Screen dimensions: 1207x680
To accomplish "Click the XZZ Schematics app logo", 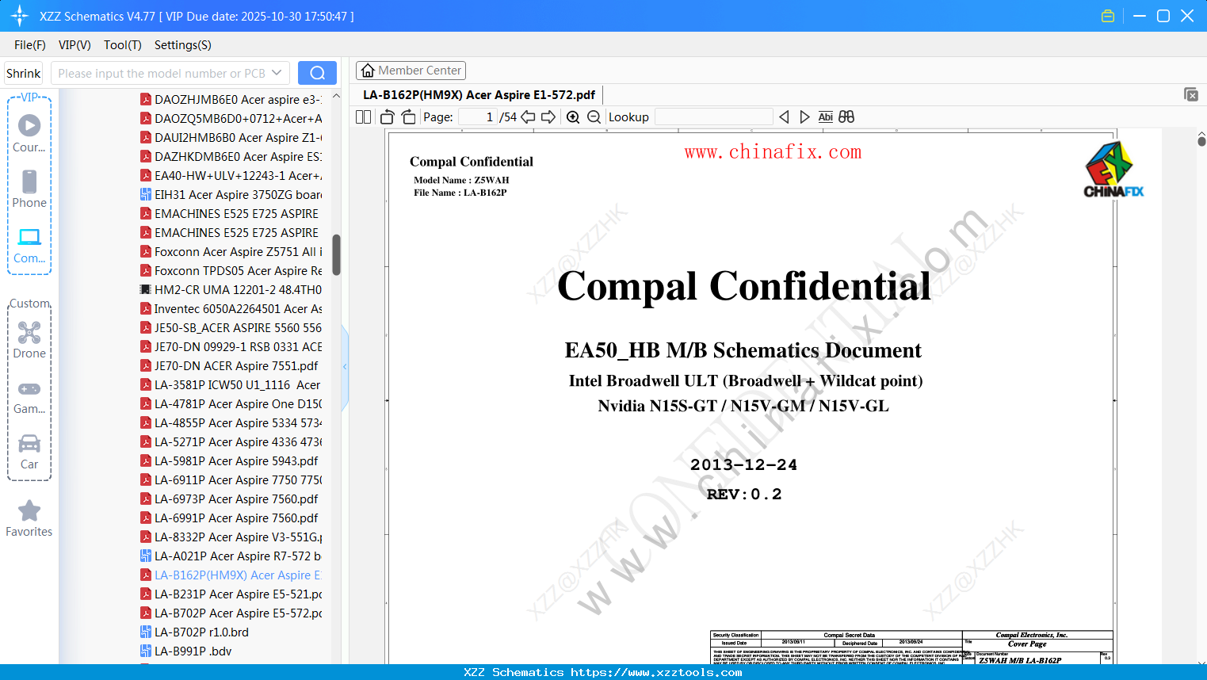I will [20, 16].
